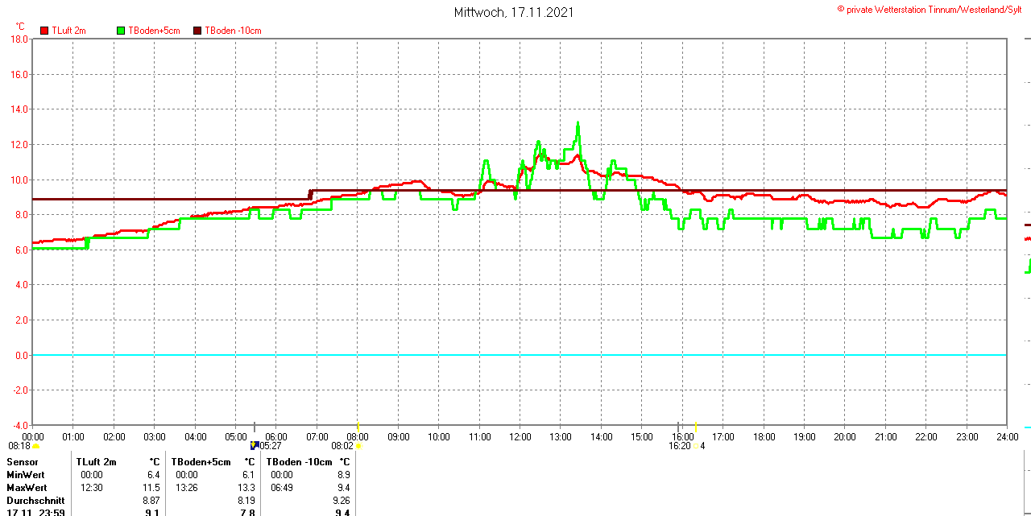1031x516 pixels.
Task: Click the yellow tick marker on the axis near 16:20
Action: coord(696,427)
